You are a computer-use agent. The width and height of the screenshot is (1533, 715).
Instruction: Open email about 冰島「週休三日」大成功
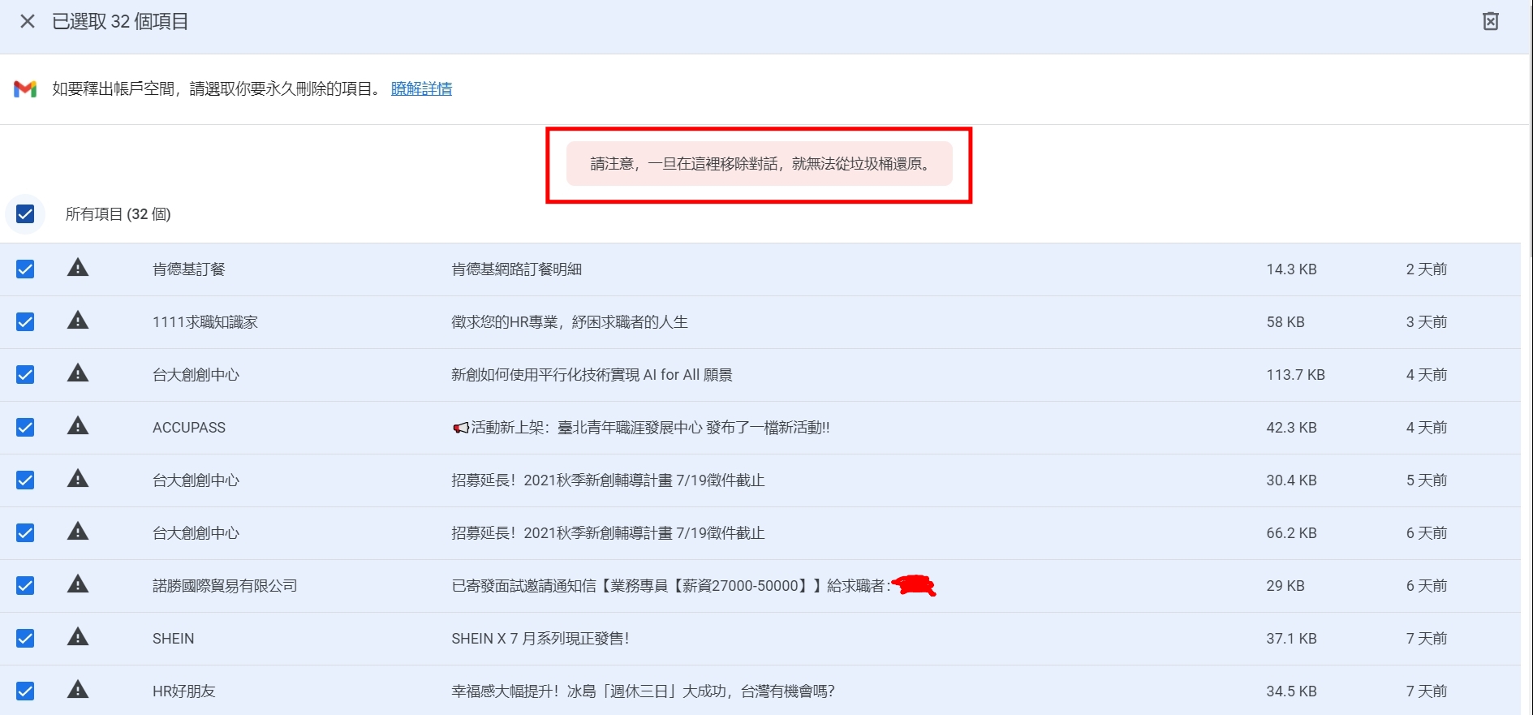coord(643,691)
